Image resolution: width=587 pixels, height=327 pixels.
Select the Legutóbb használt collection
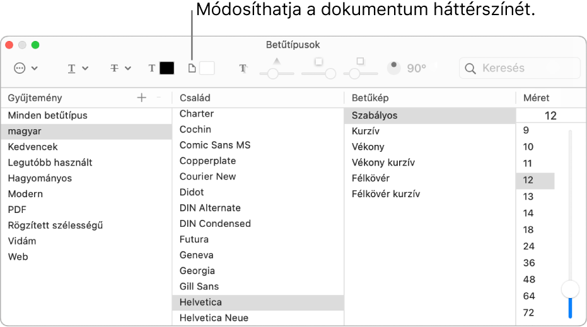86,163
